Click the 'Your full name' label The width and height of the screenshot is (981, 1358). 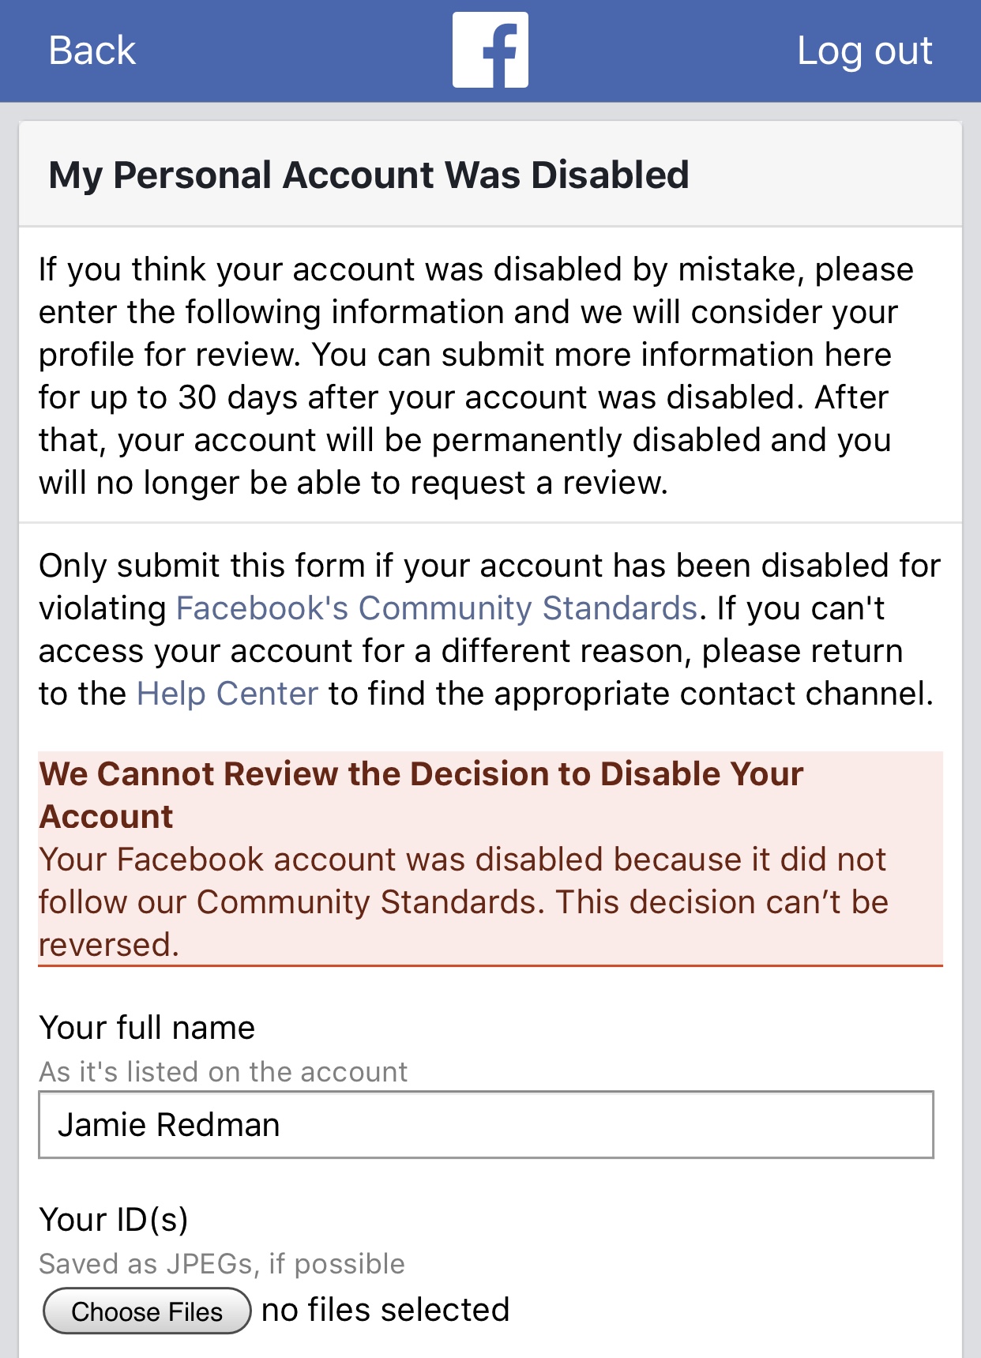pyautogui.click(x=147, y=1028)
